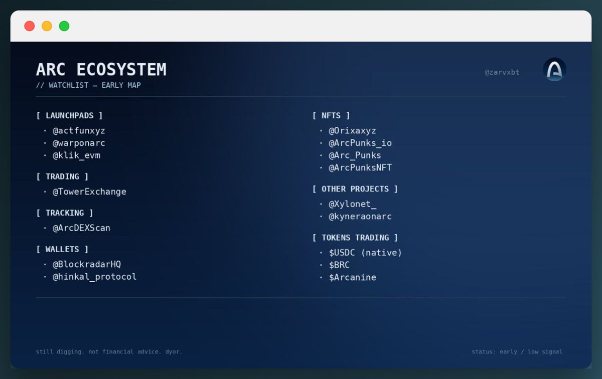Click the green maximize window button
Screen dimensions: 602x379
[x=64, y=26]
